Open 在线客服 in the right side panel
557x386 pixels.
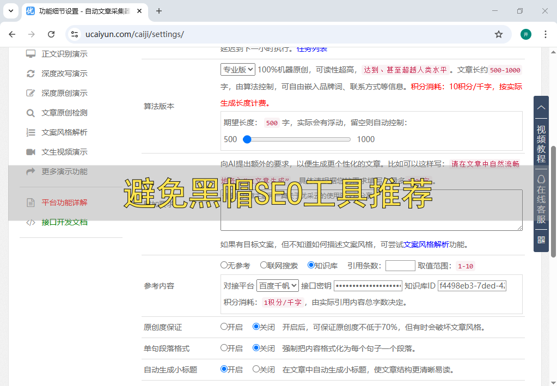pyautogui.click(x=541, y=200)
